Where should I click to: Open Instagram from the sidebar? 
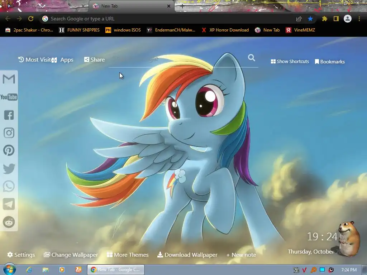click(x=9, y=133)
